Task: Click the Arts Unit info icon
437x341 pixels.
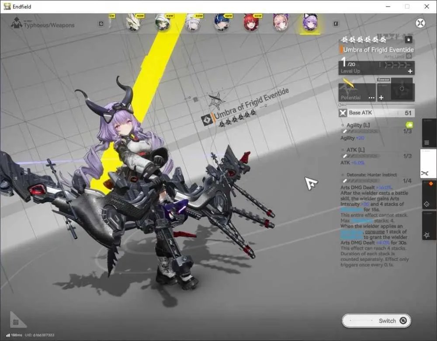Action: point(409,56)
